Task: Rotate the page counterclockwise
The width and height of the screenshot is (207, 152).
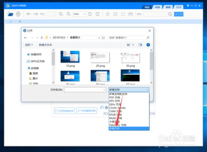Action: (90, 14)
